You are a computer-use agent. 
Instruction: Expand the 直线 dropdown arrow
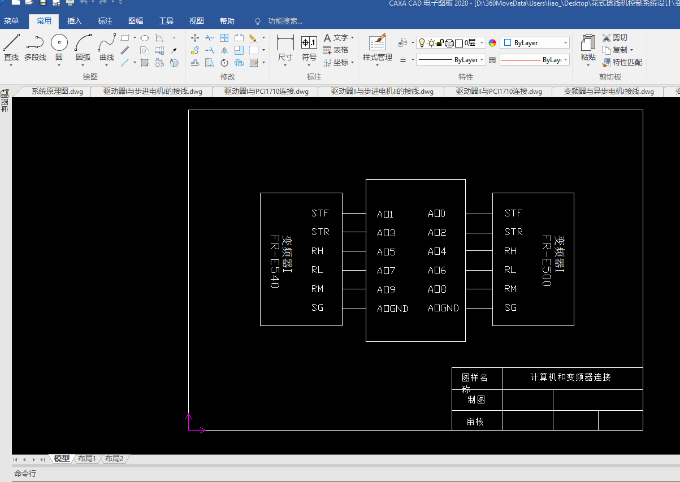click(x=11, y=65)
